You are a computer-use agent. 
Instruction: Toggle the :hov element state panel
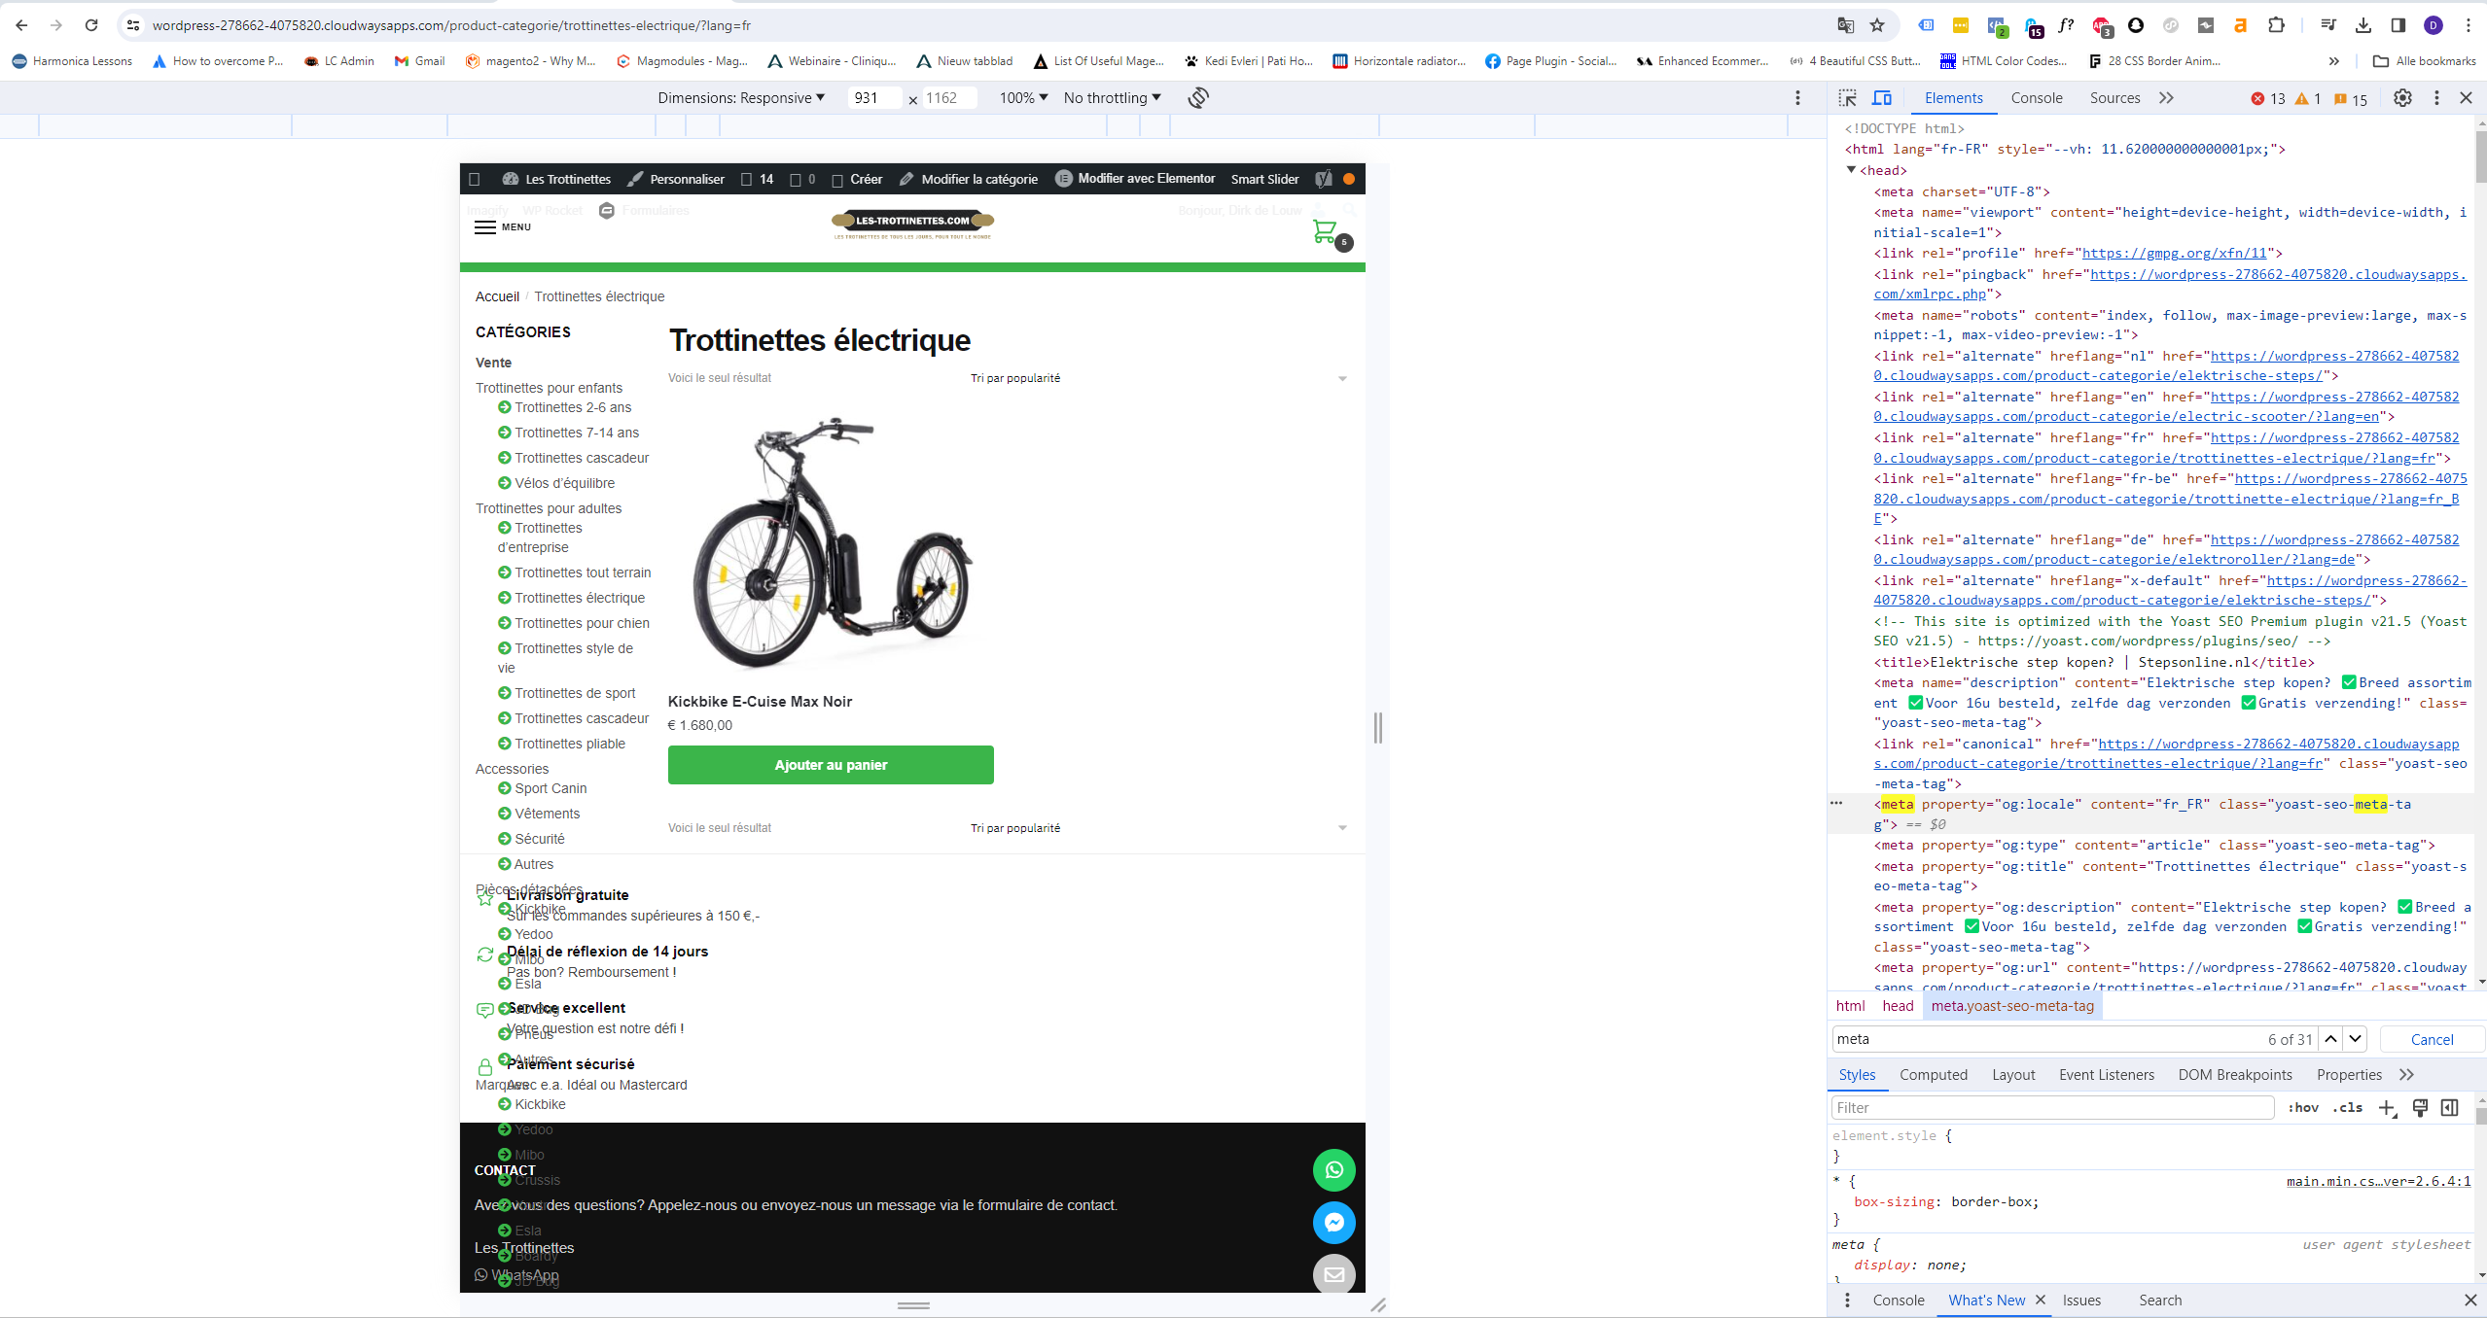coord(2303,1108)
